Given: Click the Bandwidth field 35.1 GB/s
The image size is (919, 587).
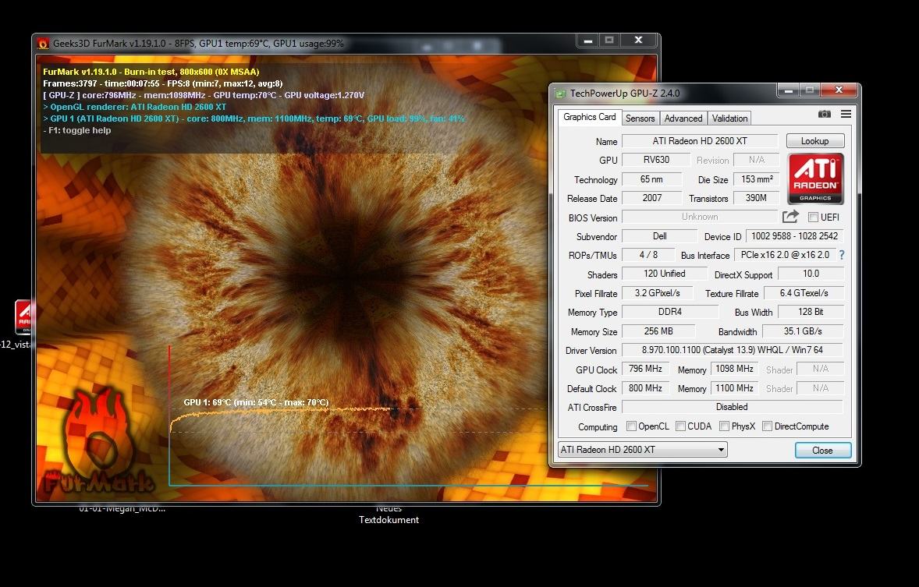Looking at the screenshot, I should [x=803, y=331].
